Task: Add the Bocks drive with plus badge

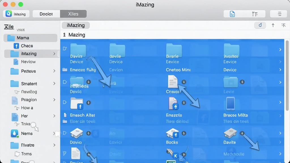Action: 184,133
